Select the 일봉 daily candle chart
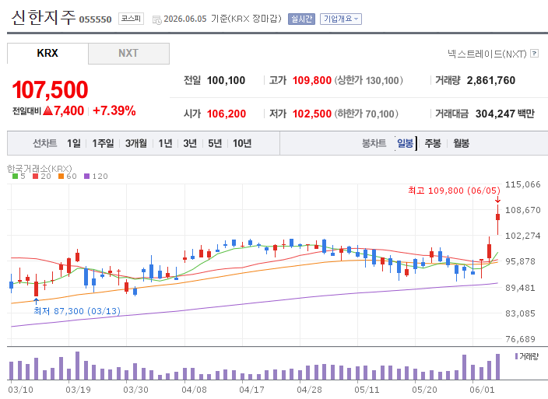Screen dimensions: 548x399 click(406, 143)
